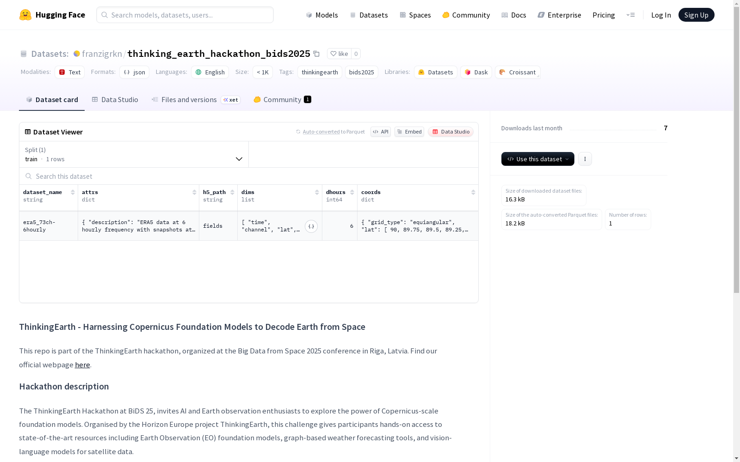Click Log In link
This screenshot has width=740, height=462.
pyautogui.click(x=661, y=15)
